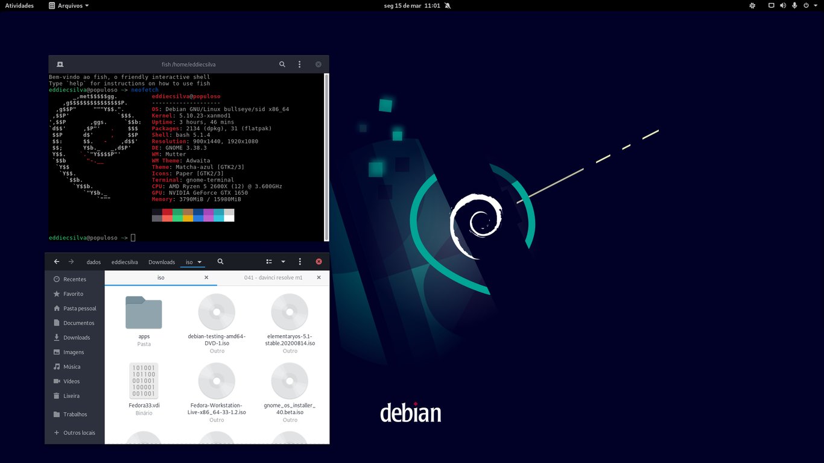Open the view zoom options dropdown
824x463 pixels.
pyautogui.click(x=283, y=262)
